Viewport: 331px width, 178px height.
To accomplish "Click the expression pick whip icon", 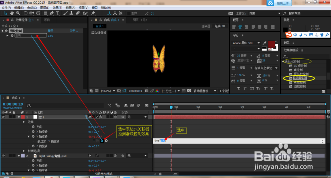I will (x=102, y=140).
